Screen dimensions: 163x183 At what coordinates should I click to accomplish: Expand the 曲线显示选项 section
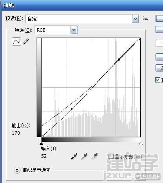coord(17,170)
